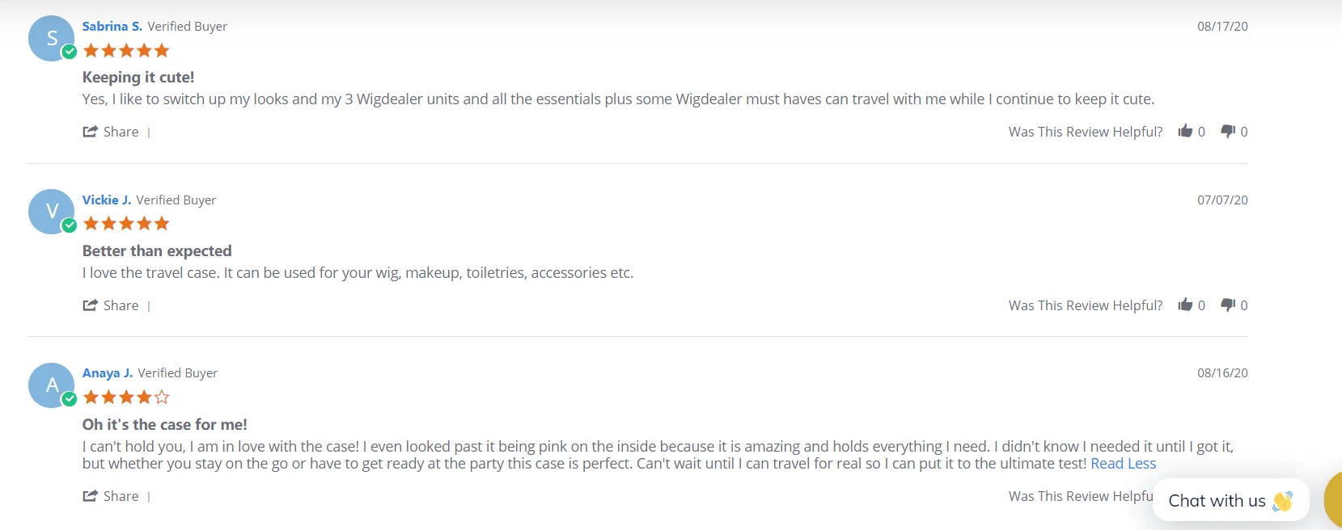
Task: Click share icon on Vickie's review
Action: tap(90, 305)
